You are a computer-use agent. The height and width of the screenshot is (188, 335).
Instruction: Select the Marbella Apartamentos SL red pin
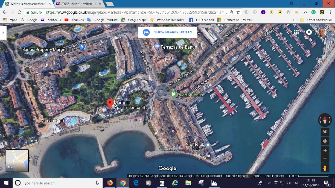coord(110,104)
